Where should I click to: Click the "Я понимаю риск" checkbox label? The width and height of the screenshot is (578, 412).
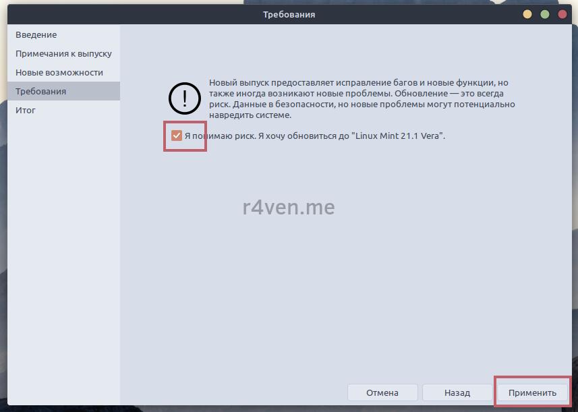(314, 136)
